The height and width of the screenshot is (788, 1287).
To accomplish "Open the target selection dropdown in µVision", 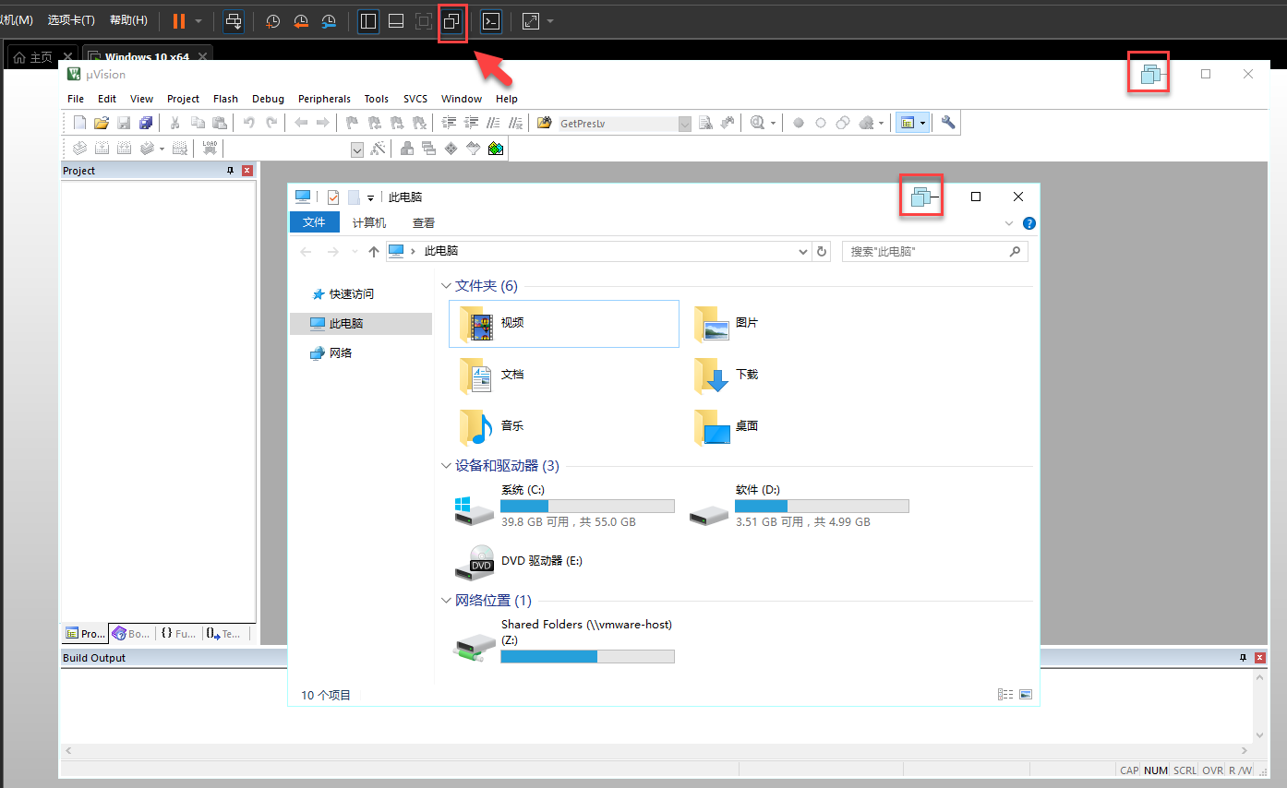I will [x=357, y=149].
